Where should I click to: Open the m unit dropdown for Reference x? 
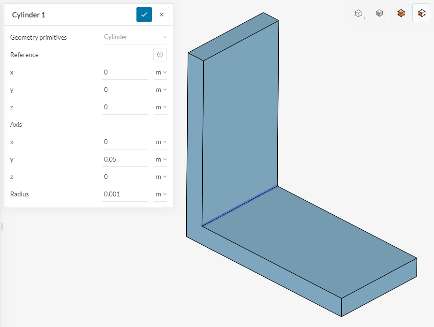point(161,72)
